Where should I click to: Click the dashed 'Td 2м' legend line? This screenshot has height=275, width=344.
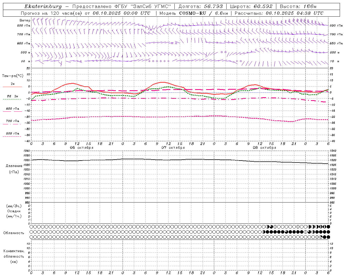[12, 99]
